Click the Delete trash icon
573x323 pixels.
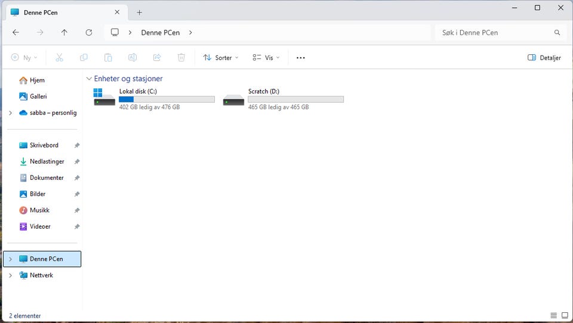pos(181,57)
